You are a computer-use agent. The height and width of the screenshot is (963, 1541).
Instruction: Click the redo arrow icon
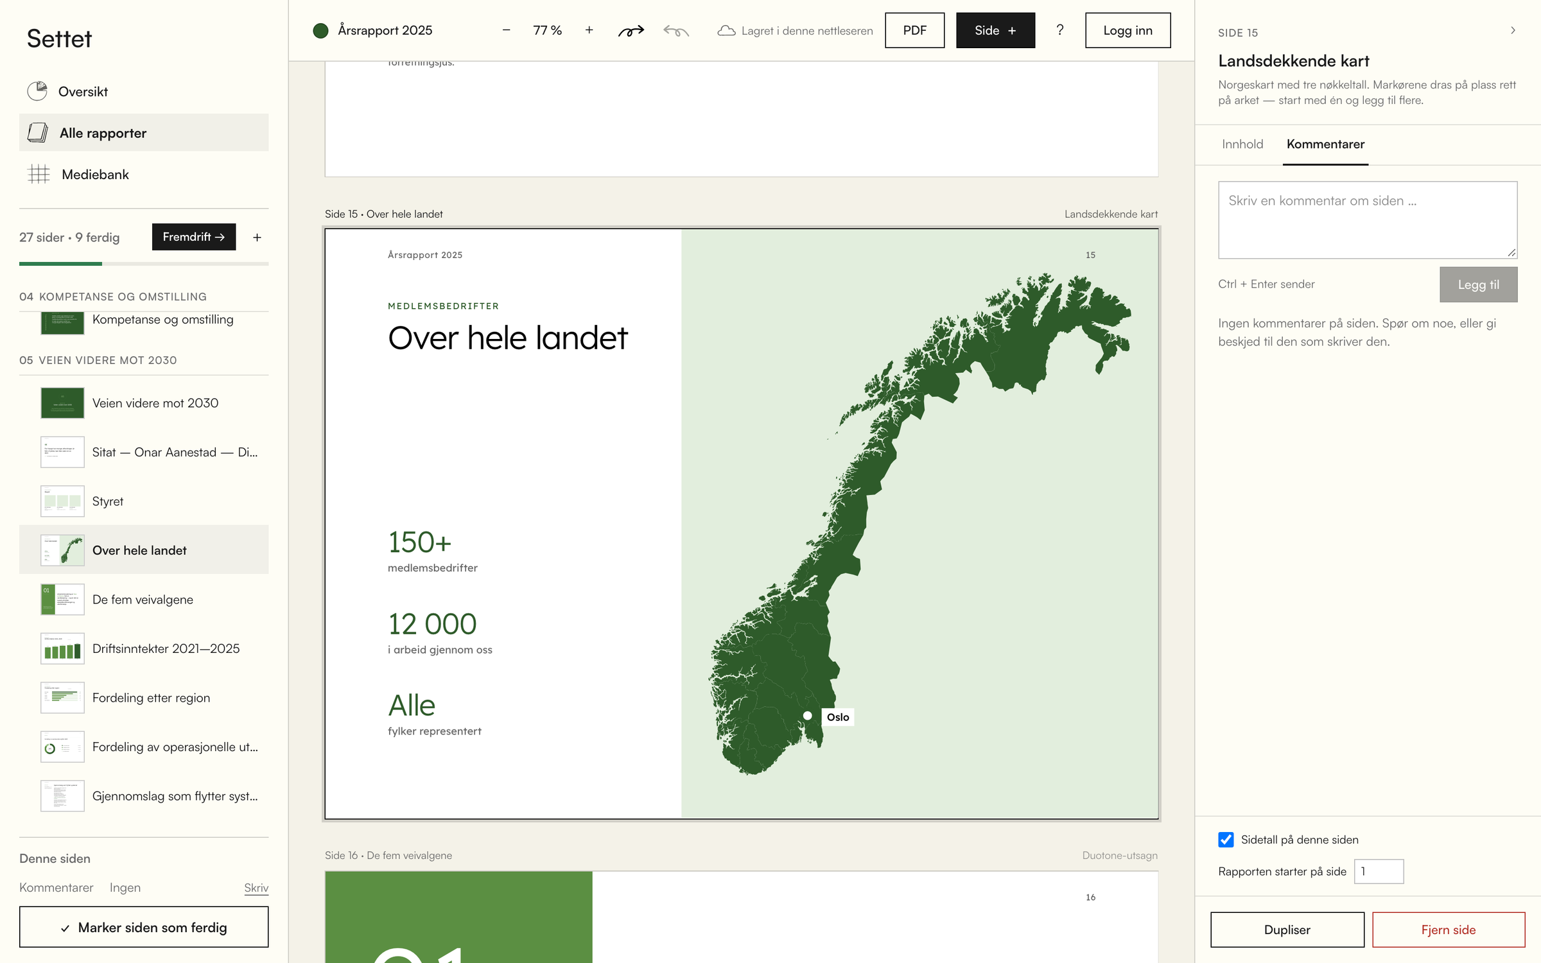point(631,30)
